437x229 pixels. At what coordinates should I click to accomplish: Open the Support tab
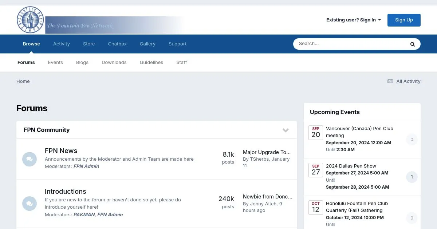pos(178,44)
